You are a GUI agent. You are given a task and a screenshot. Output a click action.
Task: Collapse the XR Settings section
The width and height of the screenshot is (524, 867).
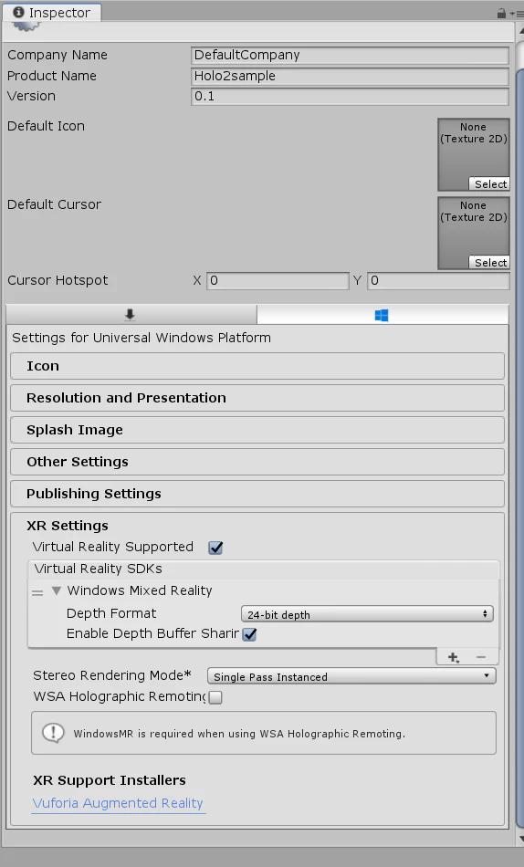pyautogui.click(x=68, y=526)
